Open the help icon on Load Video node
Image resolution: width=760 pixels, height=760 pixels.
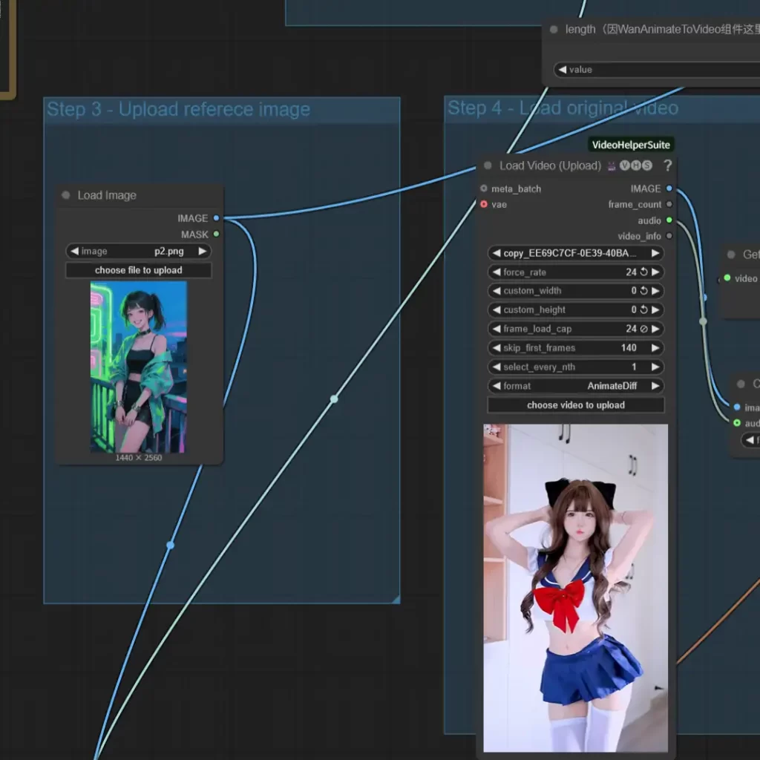tap(667, 166)
